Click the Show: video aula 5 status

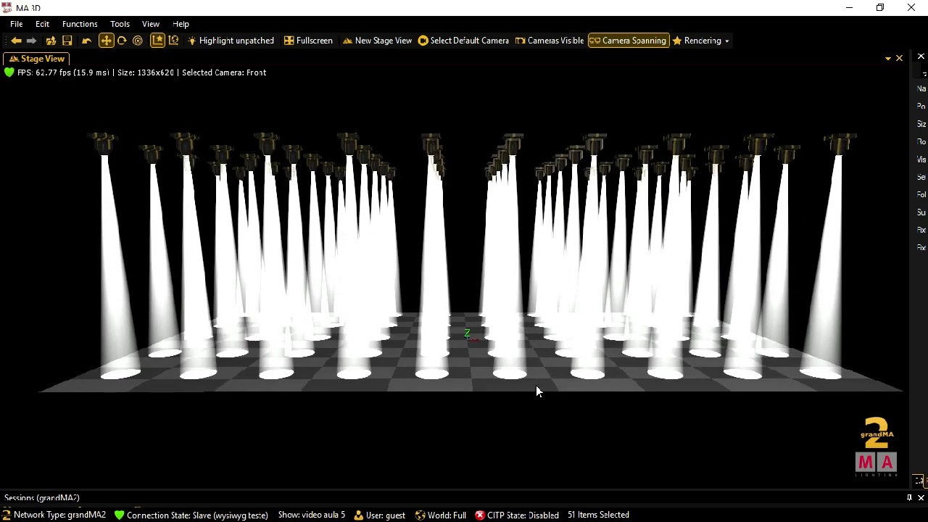[x=312, y=515]
